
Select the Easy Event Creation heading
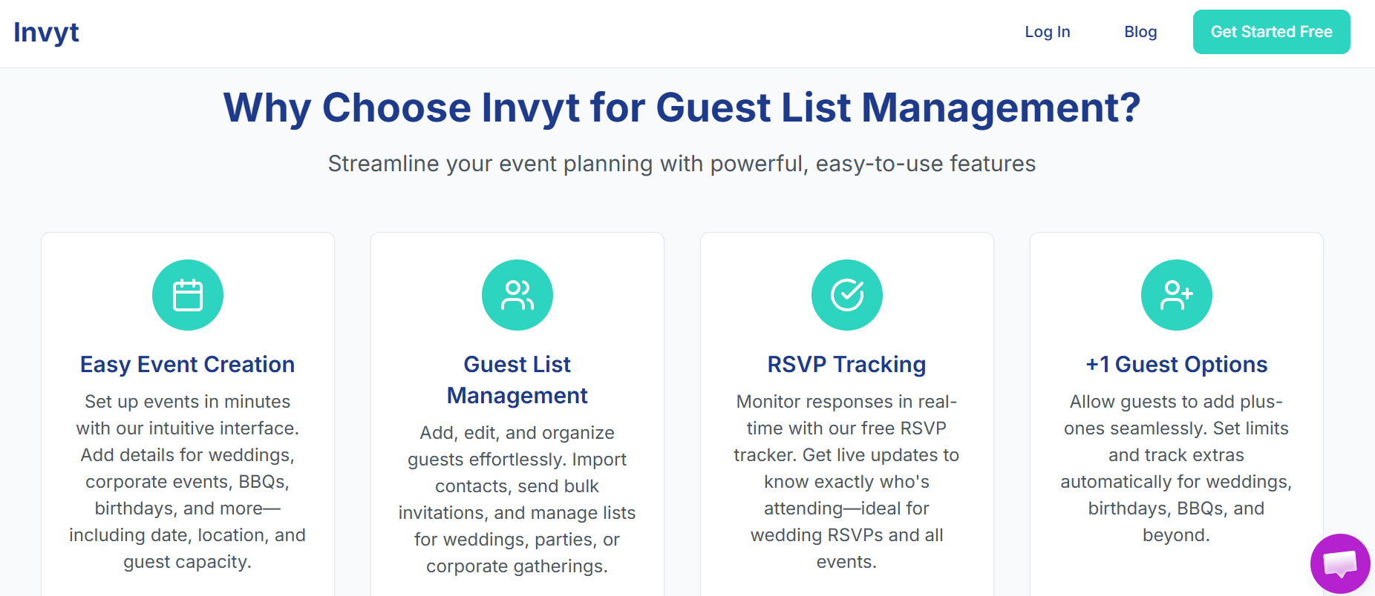pyautogui.click(x=188, y=365)
